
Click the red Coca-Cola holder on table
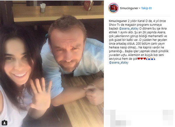(88, 6)
